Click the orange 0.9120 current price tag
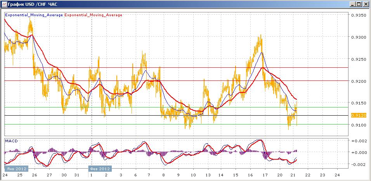This screenshot has width=371, height=181. [359, 116]
